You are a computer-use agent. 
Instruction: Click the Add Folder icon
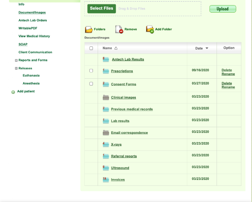tap(150, 30)
